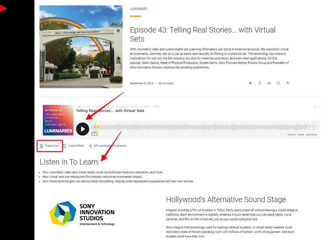Share the episode by email
326x240 pixels.
[278, 83]
